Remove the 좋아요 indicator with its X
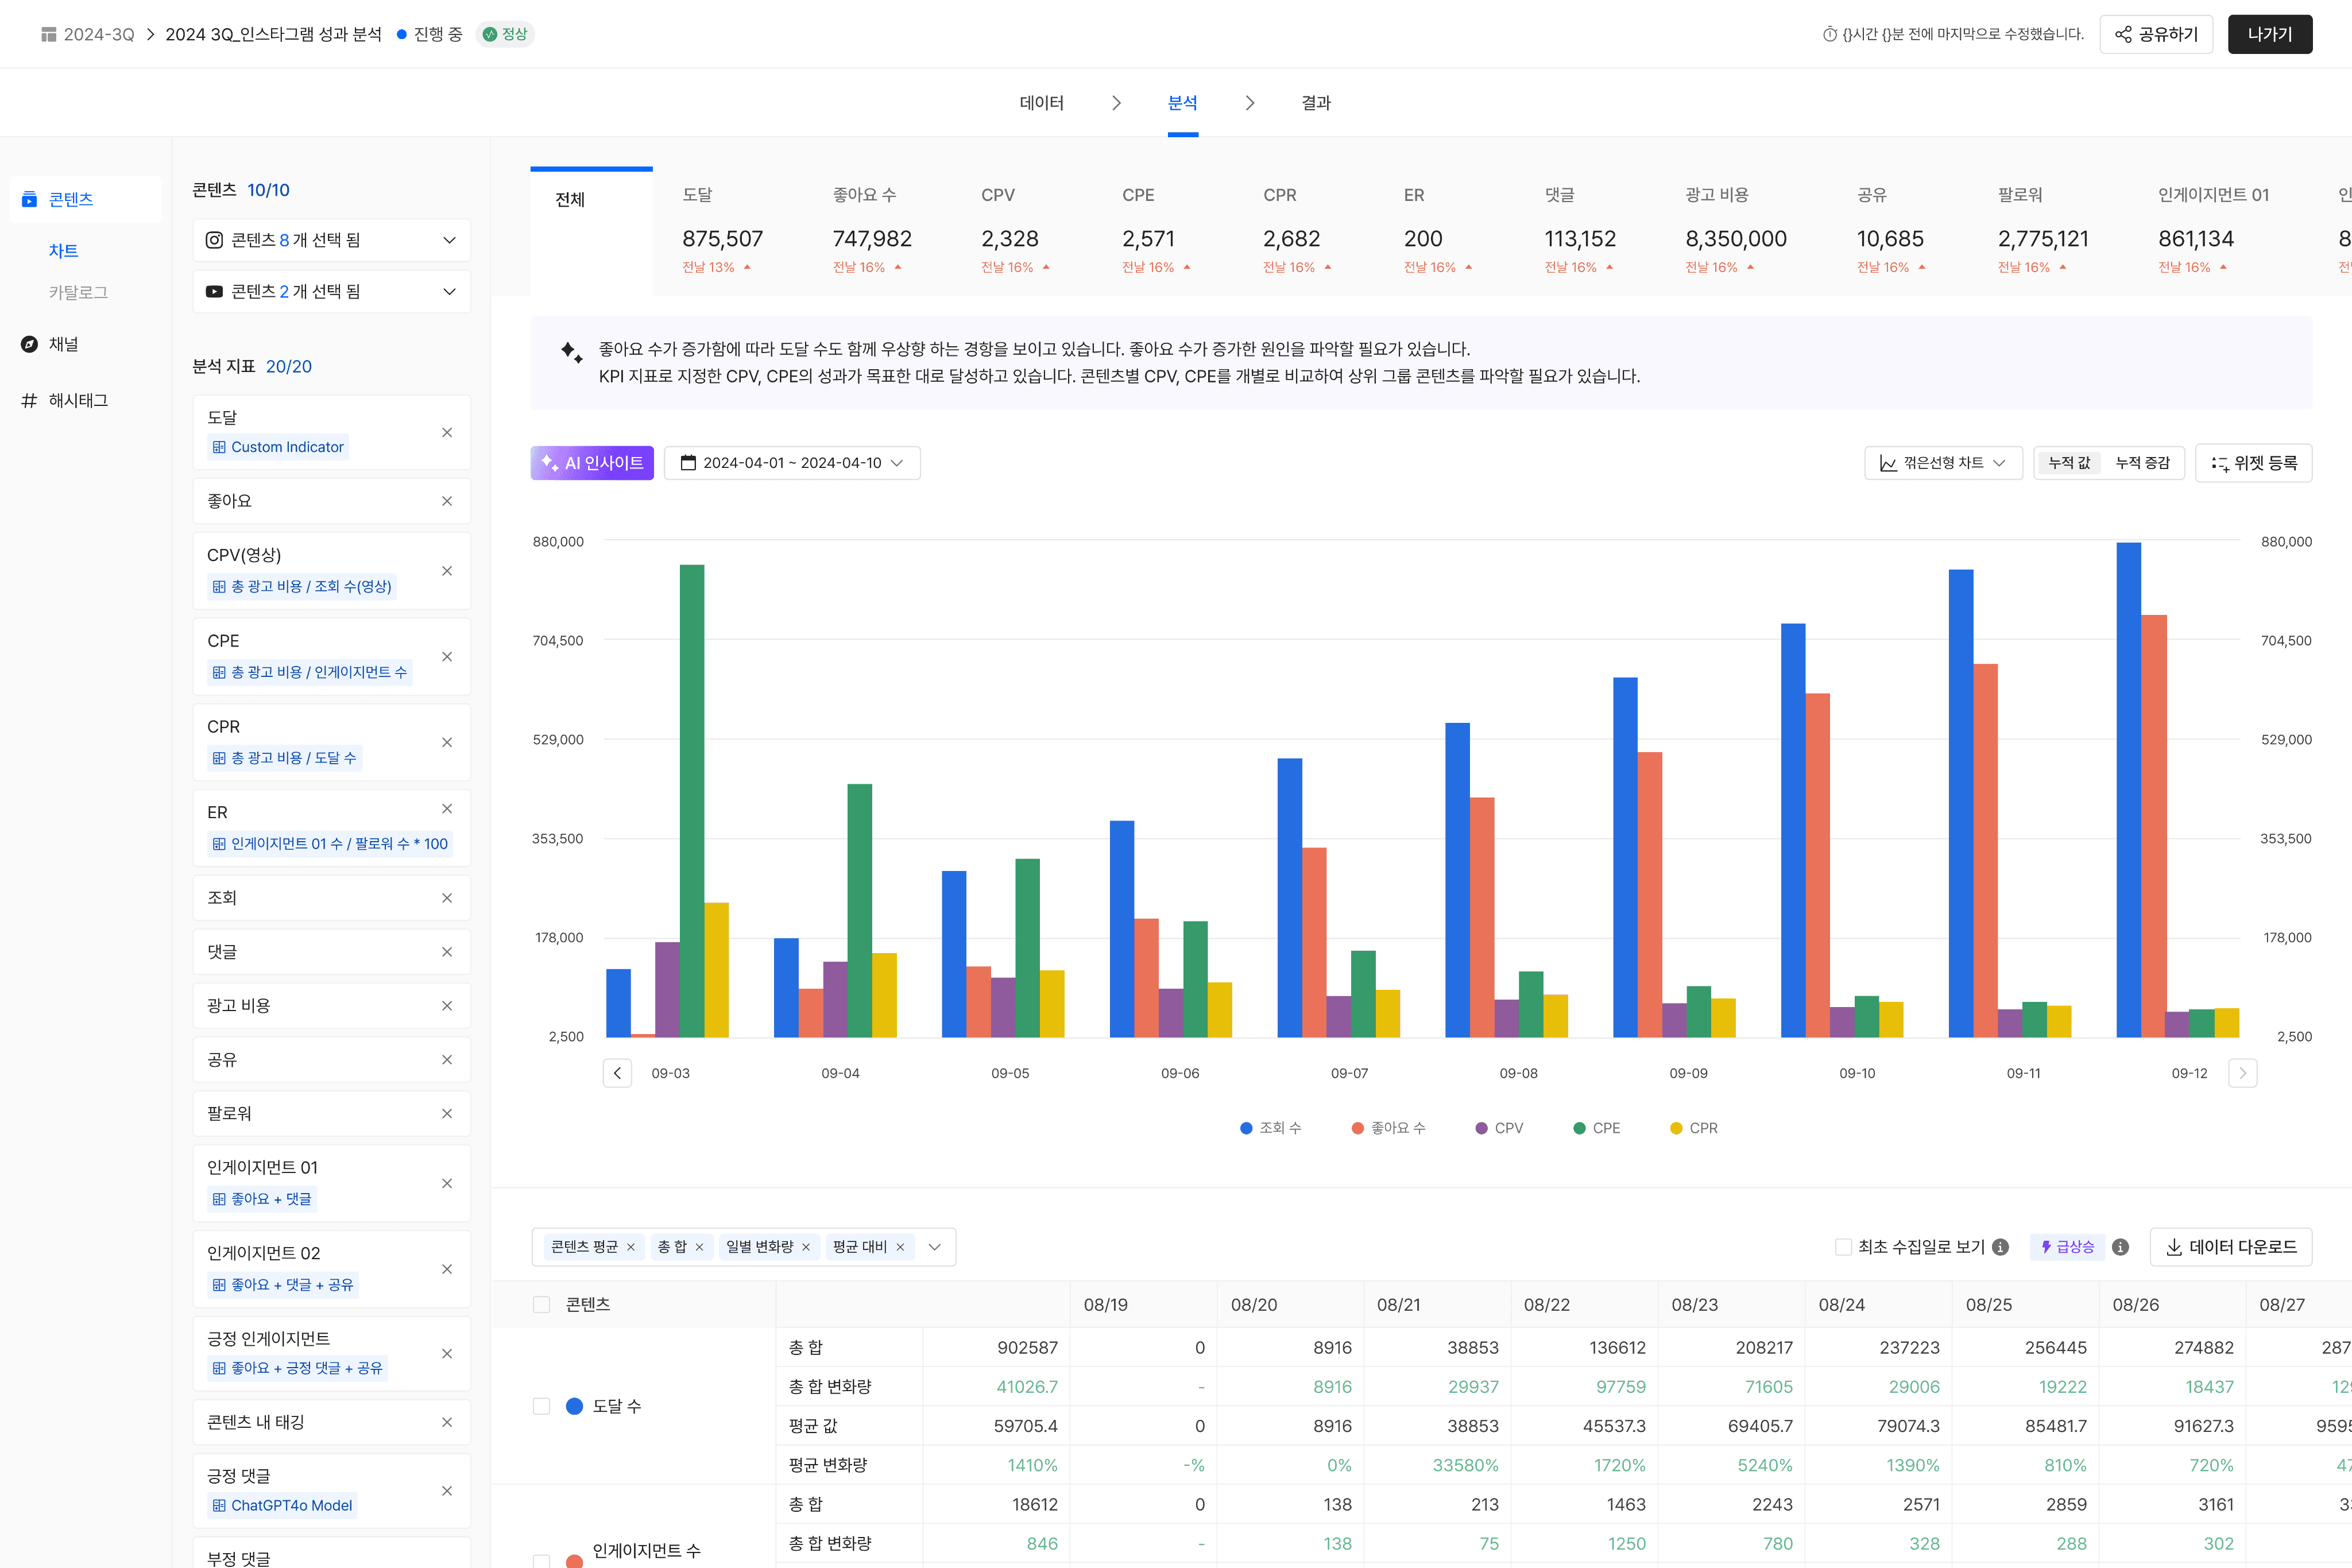Image resolution: width=2352 pixels, height=1568 pixels. pyautogui.click(x=447, y=501)
